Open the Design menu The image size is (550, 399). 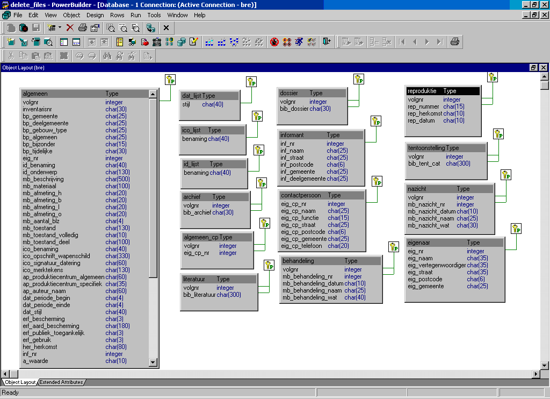[95, 15]
